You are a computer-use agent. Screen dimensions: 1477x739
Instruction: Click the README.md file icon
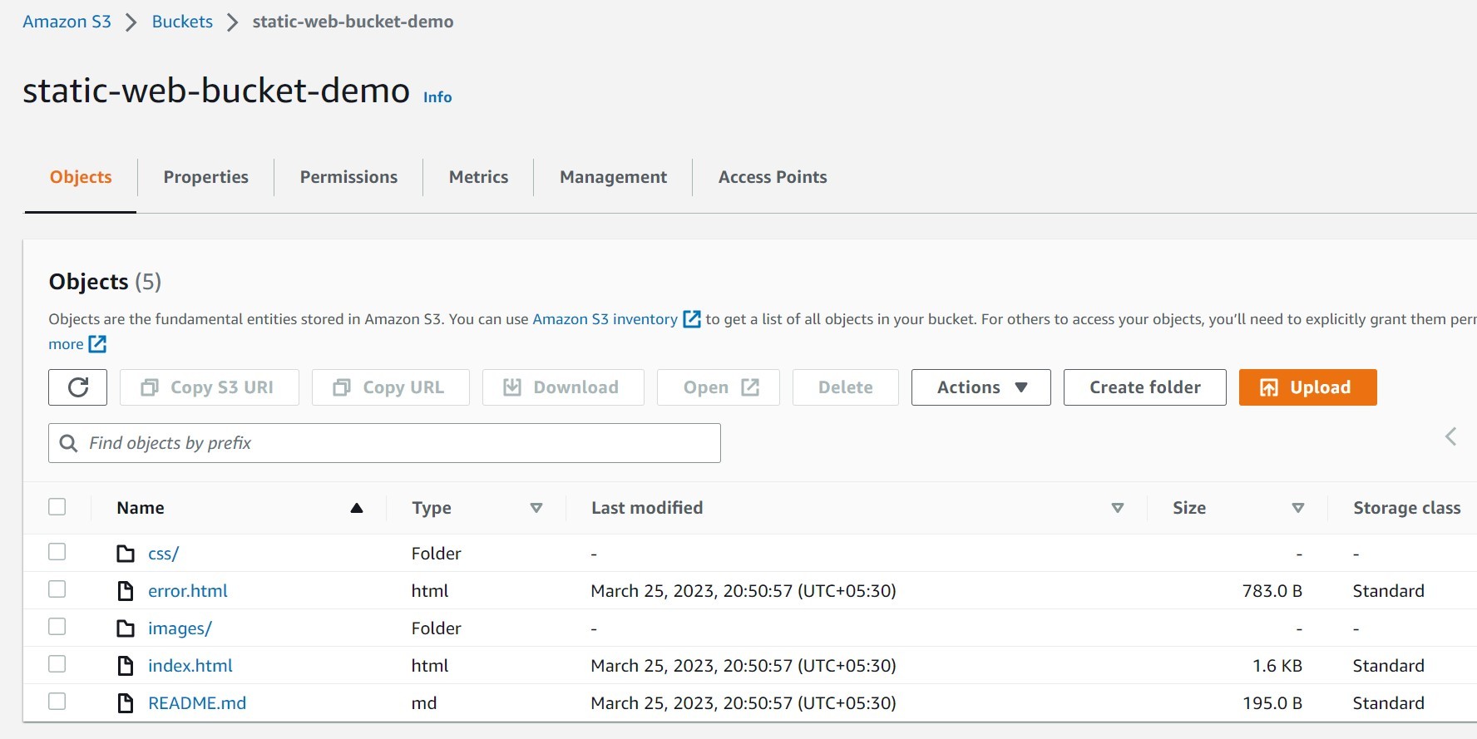(126, 703)
